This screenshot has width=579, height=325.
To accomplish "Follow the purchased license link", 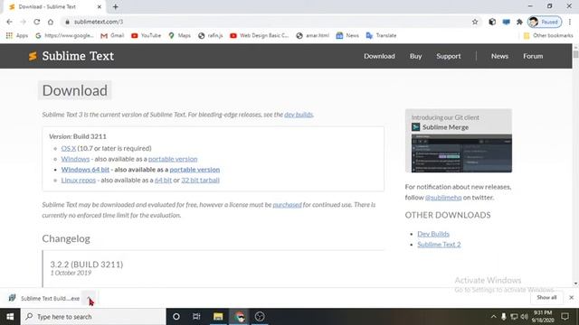I will (x=288, y=205).
